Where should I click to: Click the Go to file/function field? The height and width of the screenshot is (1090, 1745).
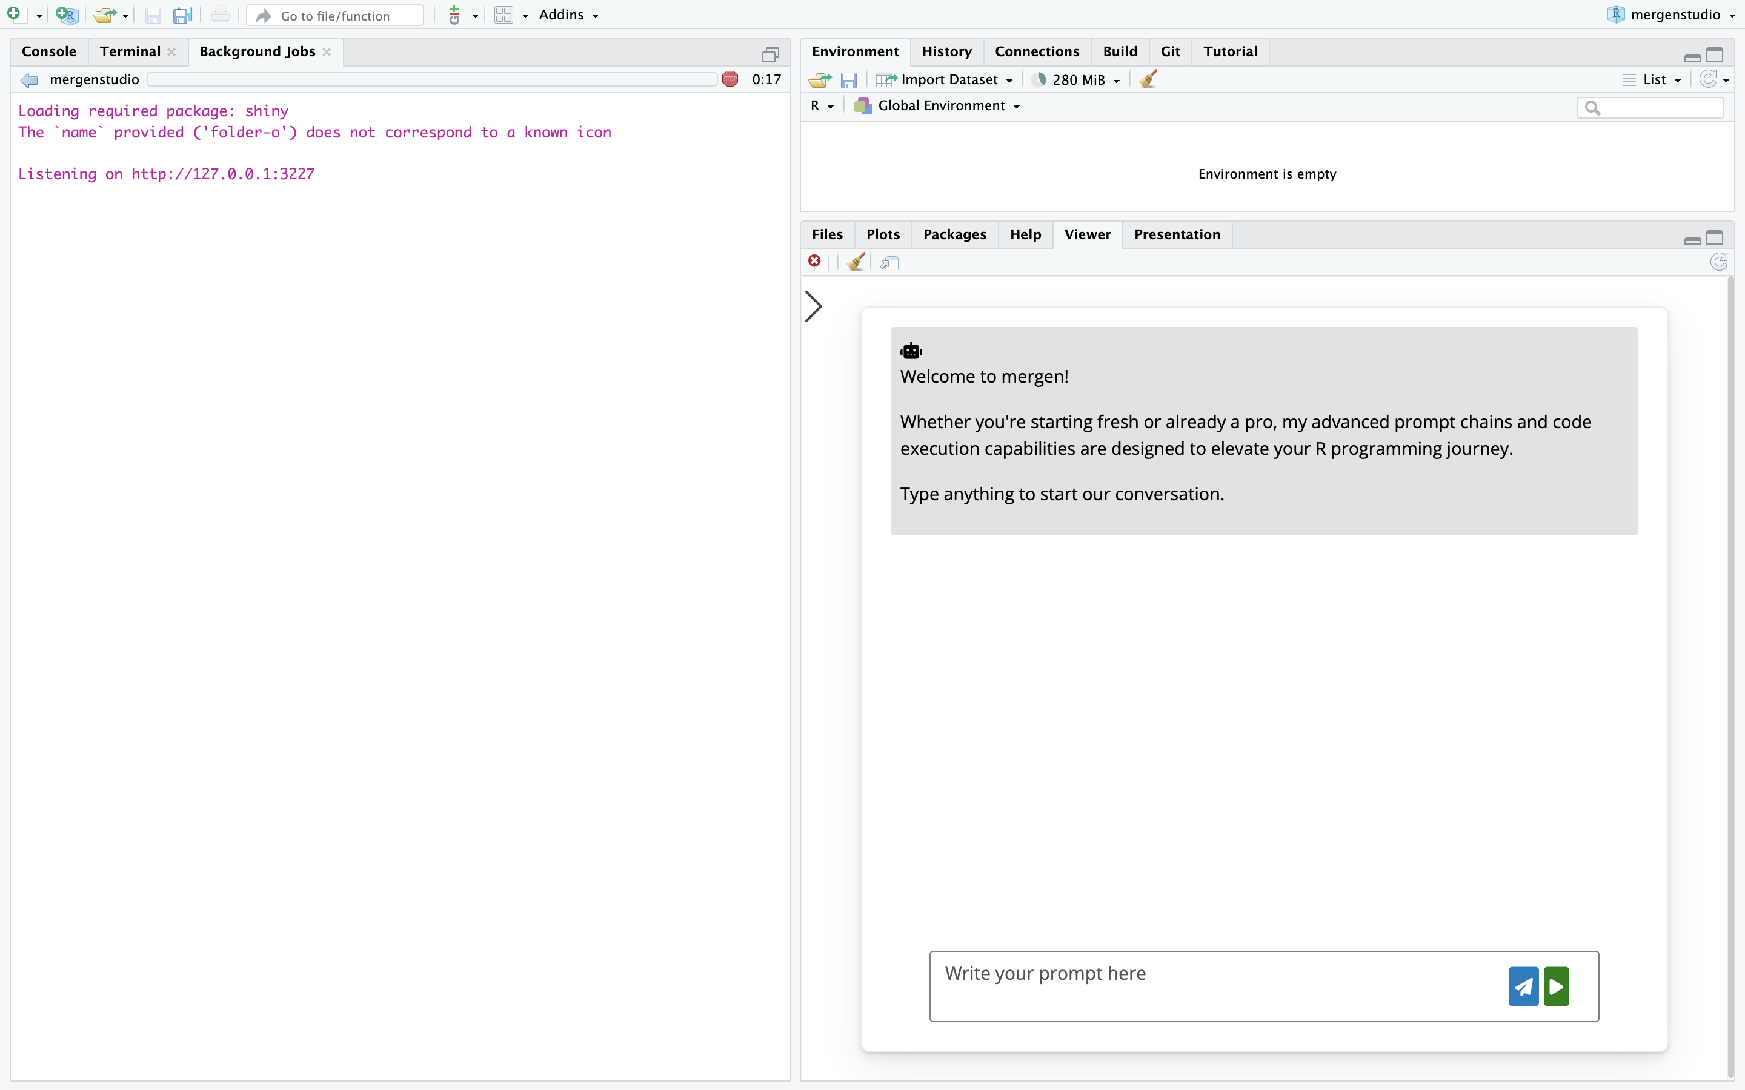335,16
